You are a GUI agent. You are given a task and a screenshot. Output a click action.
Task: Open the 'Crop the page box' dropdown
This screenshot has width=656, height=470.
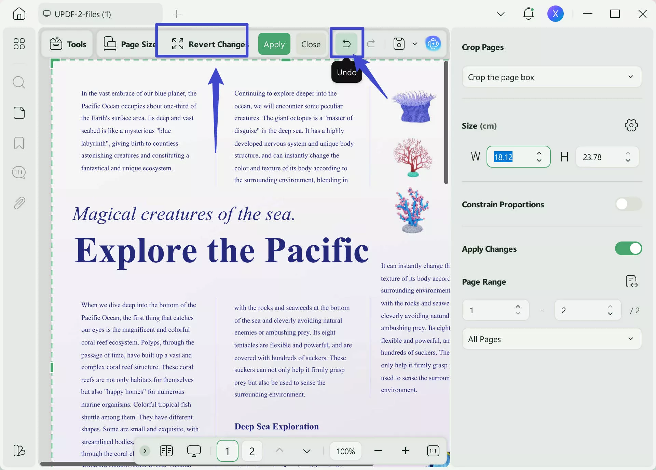click(551, 77)
